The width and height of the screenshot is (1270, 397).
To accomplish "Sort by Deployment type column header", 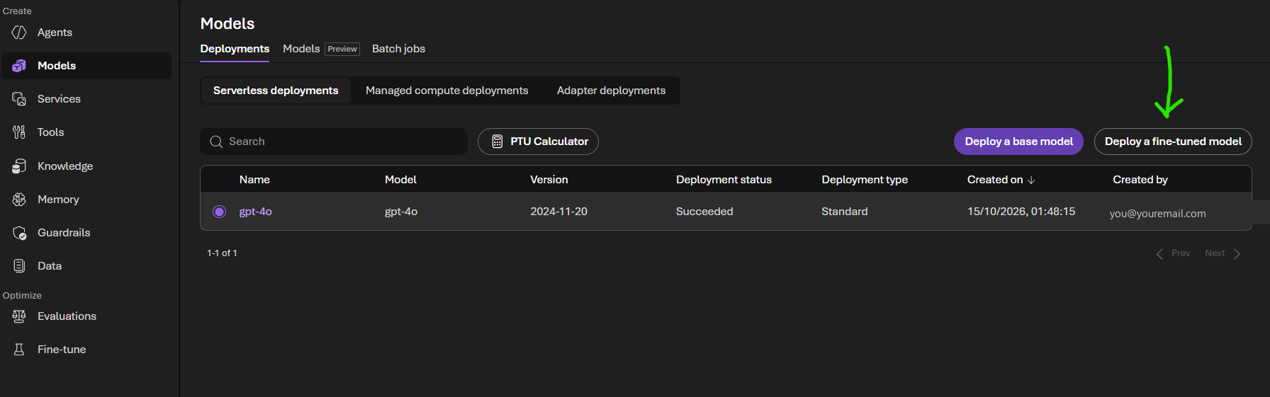I will coord(865,180).
